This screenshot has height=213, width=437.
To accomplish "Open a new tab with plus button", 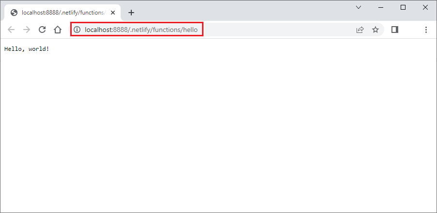I will point(131,13).
